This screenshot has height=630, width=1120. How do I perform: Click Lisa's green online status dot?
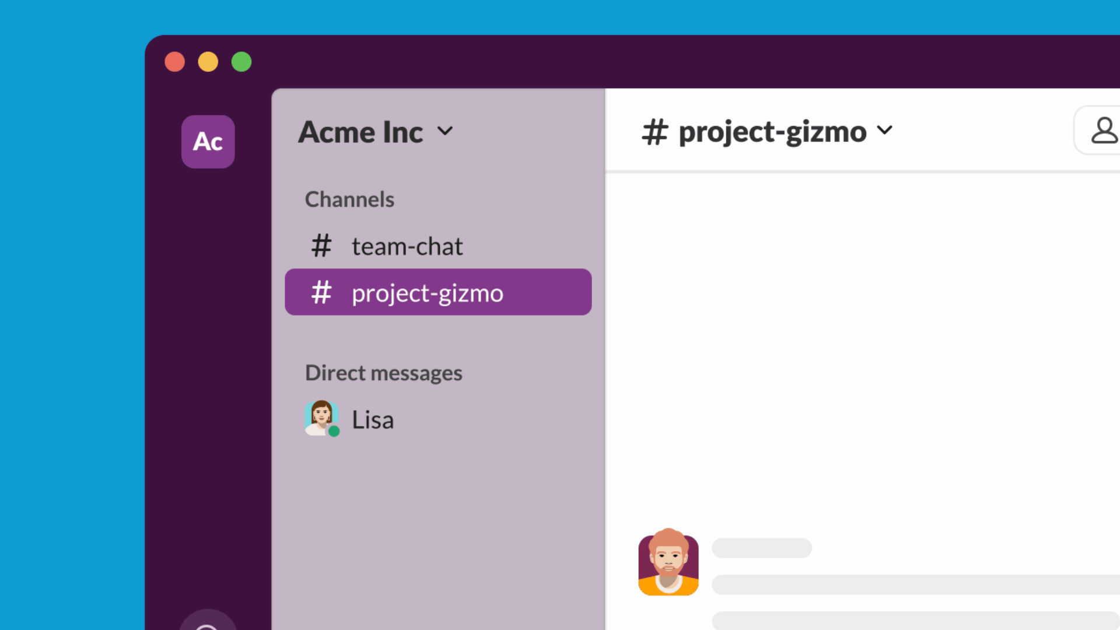click(x=334, y=432)
